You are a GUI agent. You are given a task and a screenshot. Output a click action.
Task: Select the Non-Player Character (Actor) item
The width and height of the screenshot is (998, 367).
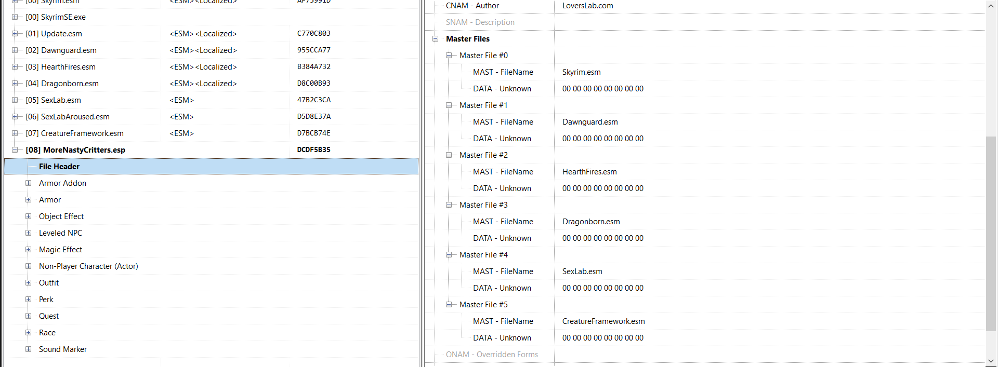pyautogui.click(x=88, y=266)
